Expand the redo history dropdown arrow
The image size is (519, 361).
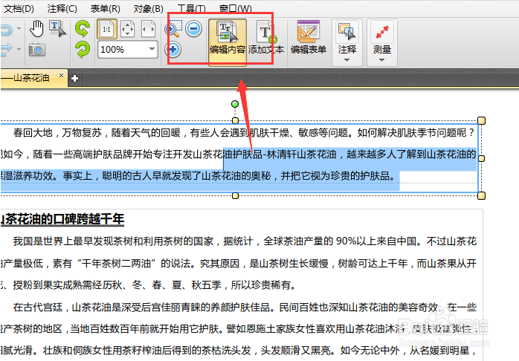tap(19, 50)
